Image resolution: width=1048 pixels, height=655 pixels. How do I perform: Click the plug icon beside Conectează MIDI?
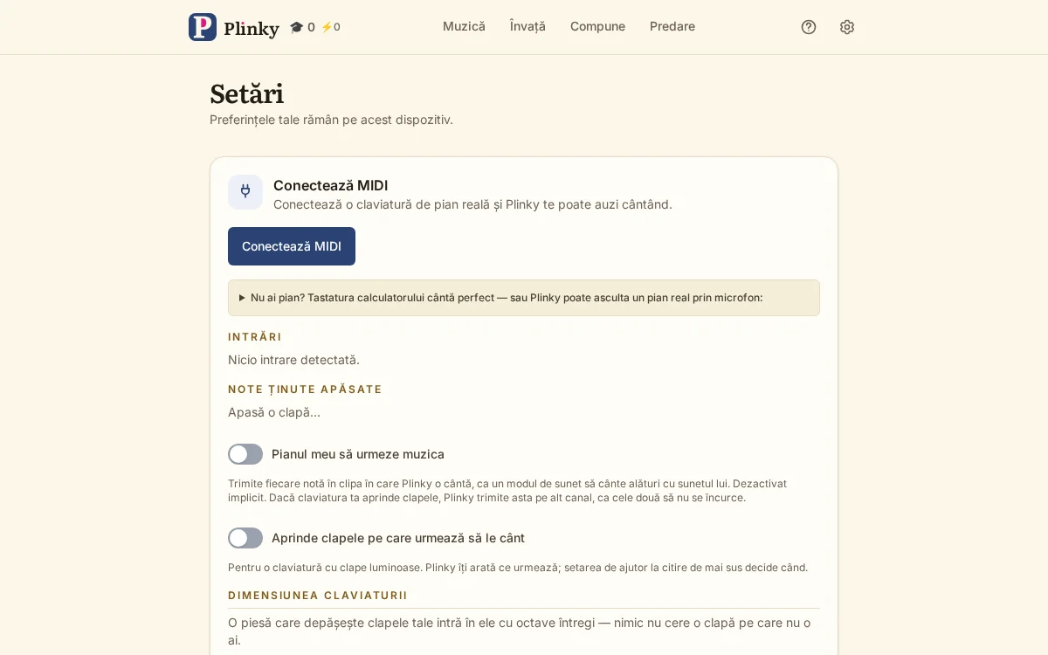pos(245,192)
